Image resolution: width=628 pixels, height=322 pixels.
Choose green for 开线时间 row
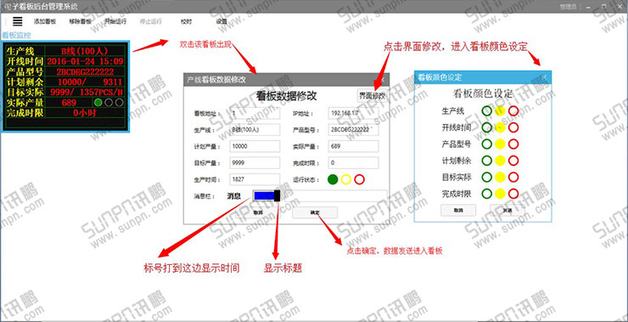tap(486, 127)
